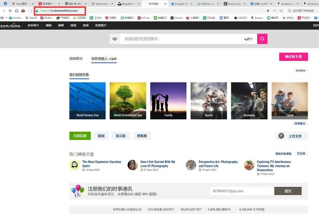The width and height of the screenshot is (319, 214).
Task: Close the VectorStock tab
Action: (x=112, y=4)
